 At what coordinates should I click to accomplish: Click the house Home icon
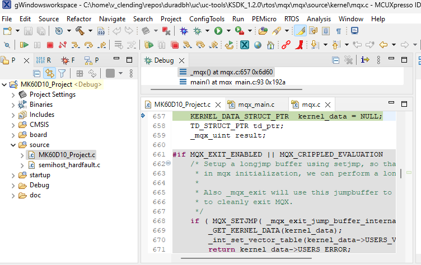click(x=270, y=45)
